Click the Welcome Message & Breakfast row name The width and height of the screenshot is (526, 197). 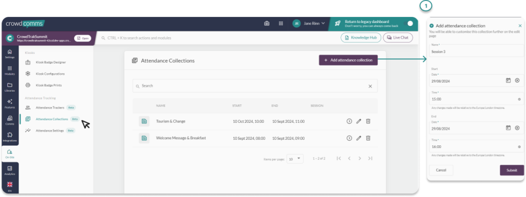click(181, 138)
